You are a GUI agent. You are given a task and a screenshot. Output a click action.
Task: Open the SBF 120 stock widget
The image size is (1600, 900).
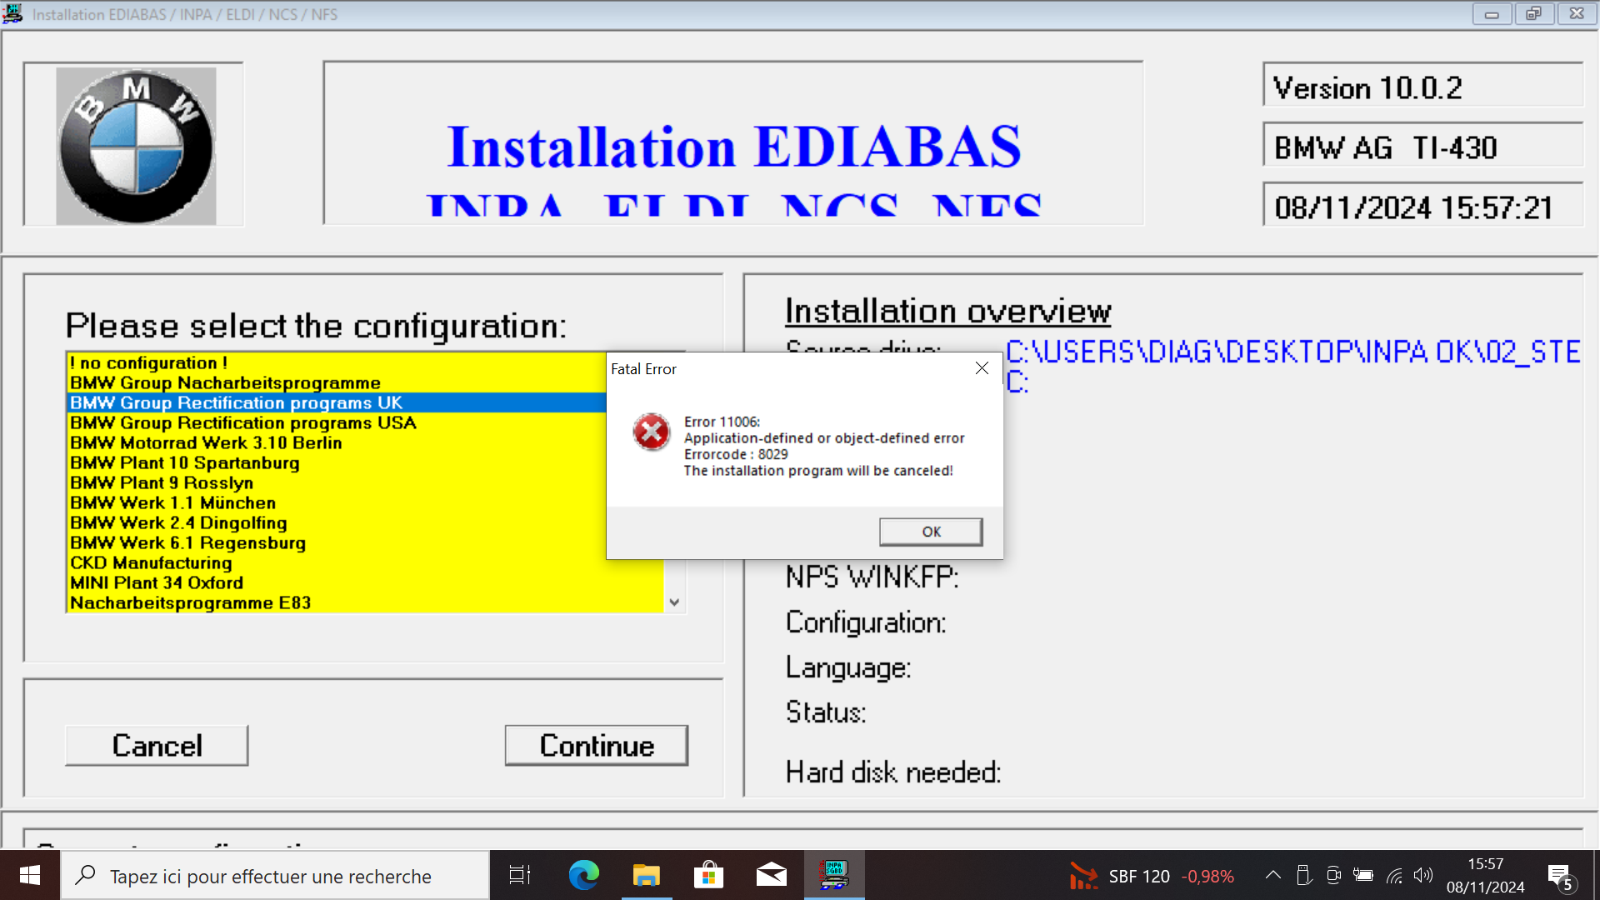click(x=1152, y=877)
